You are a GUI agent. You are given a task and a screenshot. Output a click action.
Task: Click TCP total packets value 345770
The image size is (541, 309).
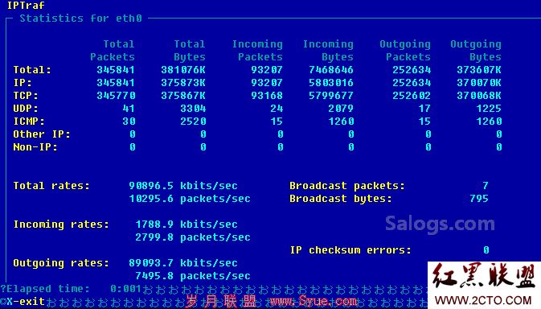[x=116, y=96]
